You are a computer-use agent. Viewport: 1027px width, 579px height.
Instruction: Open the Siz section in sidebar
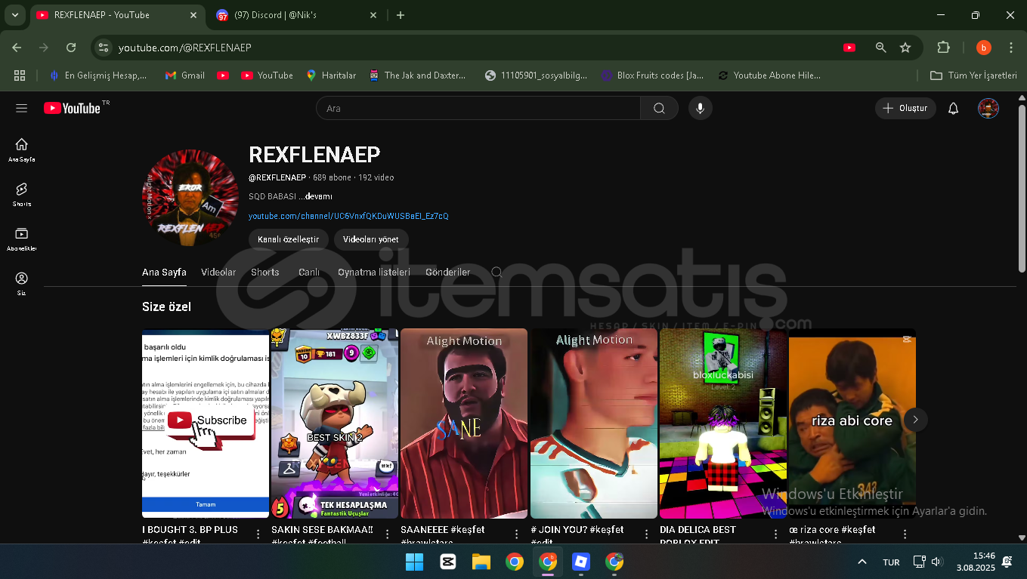pos(21,283)
